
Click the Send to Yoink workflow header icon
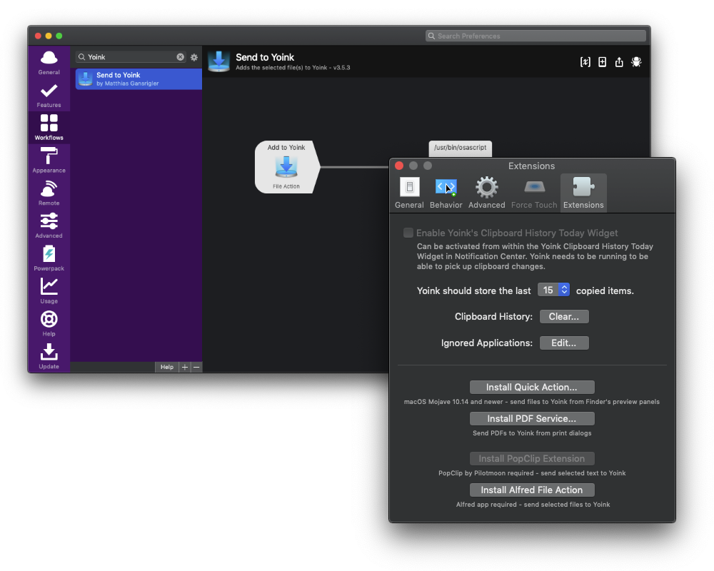[218, 61]
